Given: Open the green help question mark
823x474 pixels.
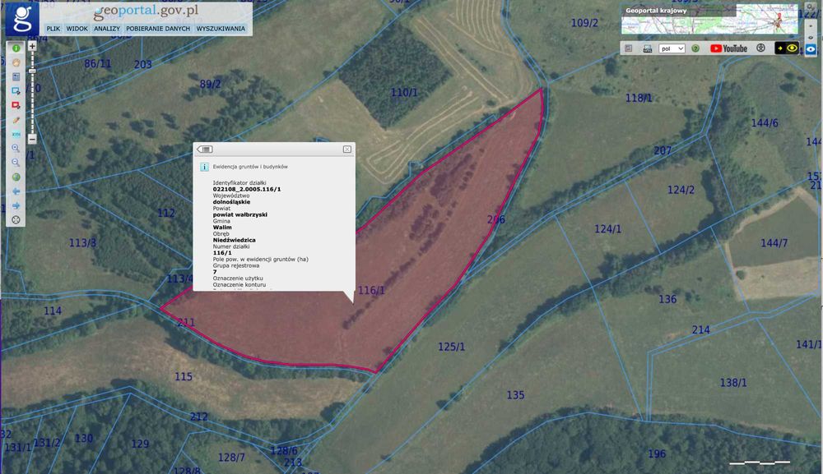Looking at the screenshot, I should pos(695,48).
